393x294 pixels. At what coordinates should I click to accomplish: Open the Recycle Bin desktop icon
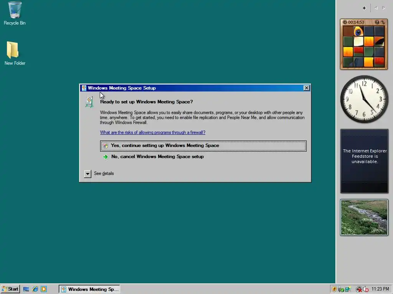tap(15, 13)
